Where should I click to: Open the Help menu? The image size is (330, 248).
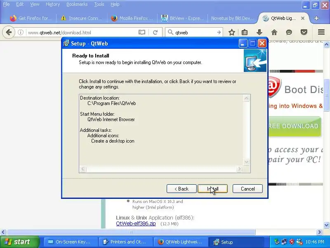pyautogui.click(x=115, y=4)
